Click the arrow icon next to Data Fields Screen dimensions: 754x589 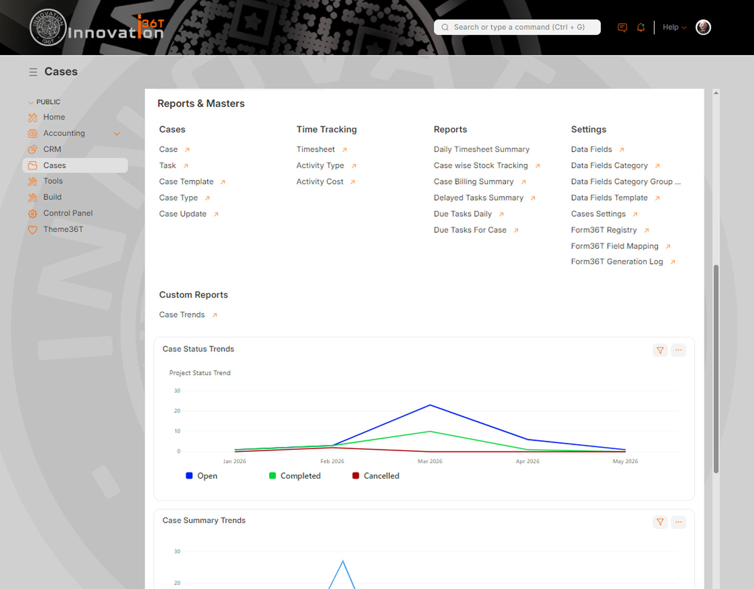click(622, 150)
